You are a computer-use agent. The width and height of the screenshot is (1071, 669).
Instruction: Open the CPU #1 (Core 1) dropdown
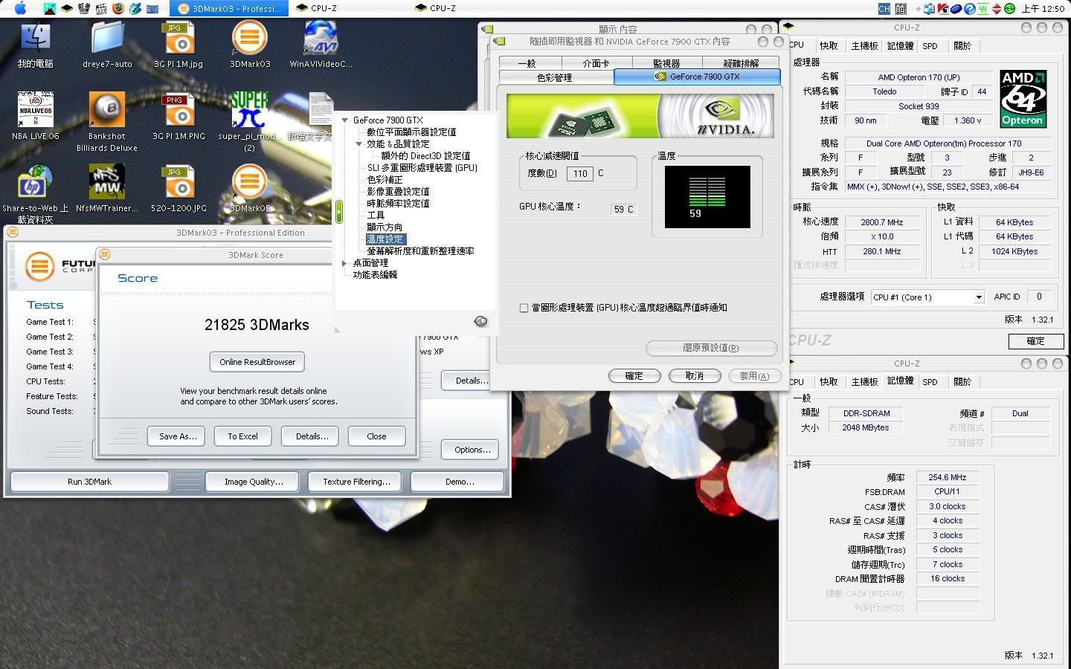[927, 297]
